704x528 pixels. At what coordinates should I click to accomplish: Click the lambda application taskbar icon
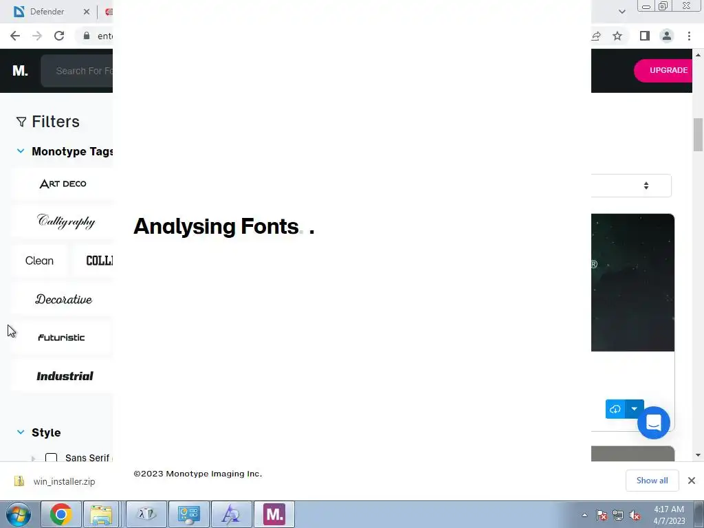[x=146, y=514]
